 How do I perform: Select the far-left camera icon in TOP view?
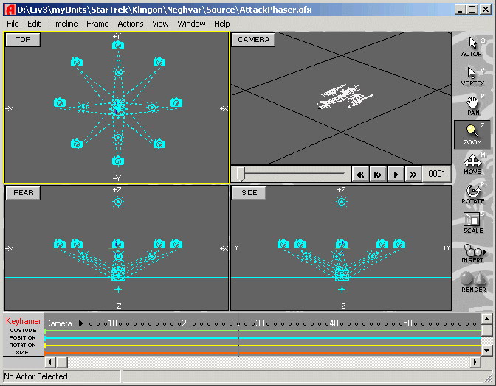click(x=60, y=102)
